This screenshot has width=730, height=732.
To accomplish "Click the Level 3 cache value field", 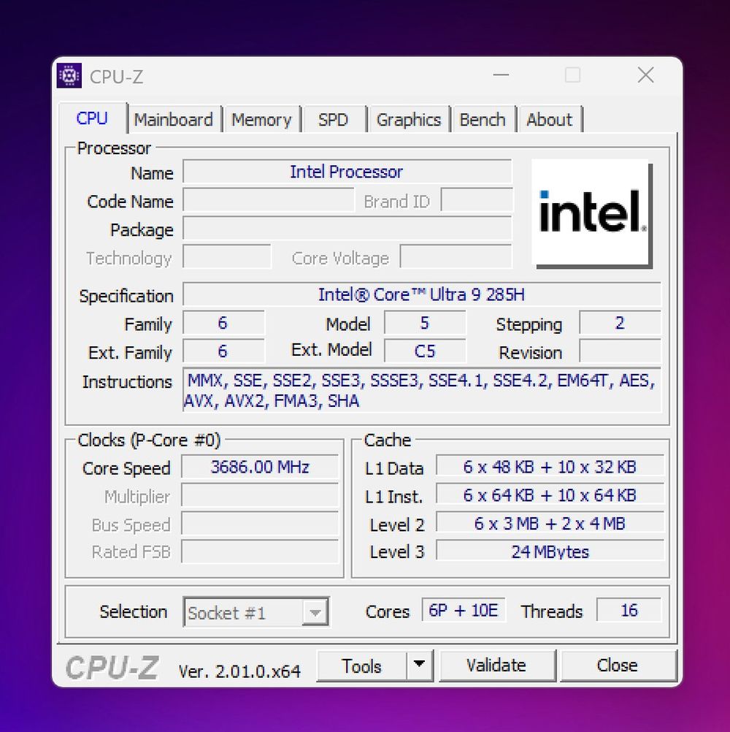I will click(550, 552).
